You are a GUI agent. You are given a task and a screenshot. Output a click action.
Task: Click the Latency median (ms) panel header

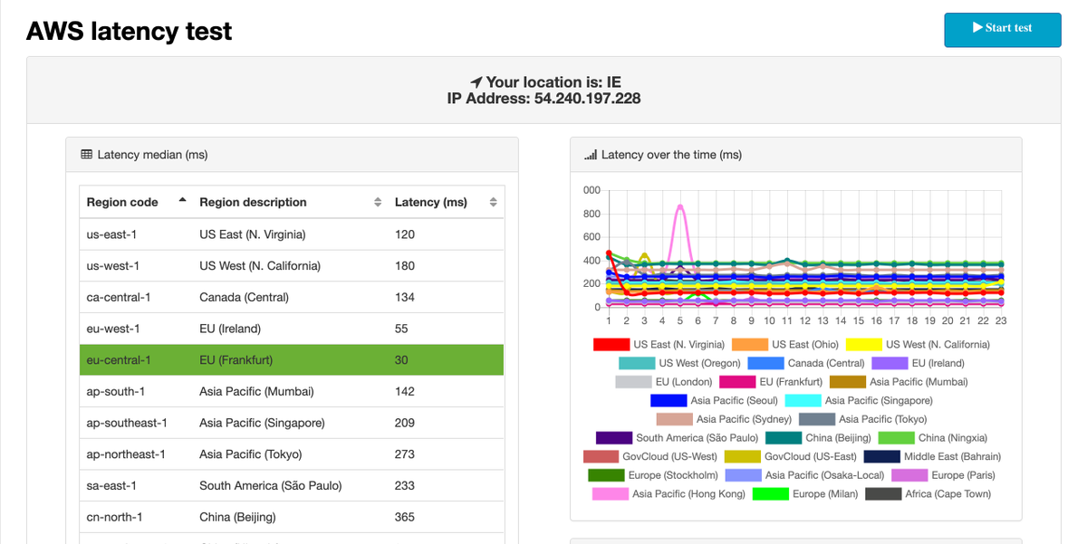292,155
